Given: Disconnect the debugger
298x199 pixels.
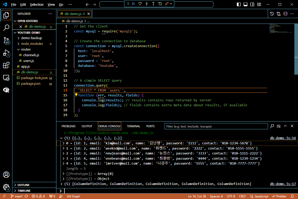Looking at the screenshot, I should (x=167, y=4).
